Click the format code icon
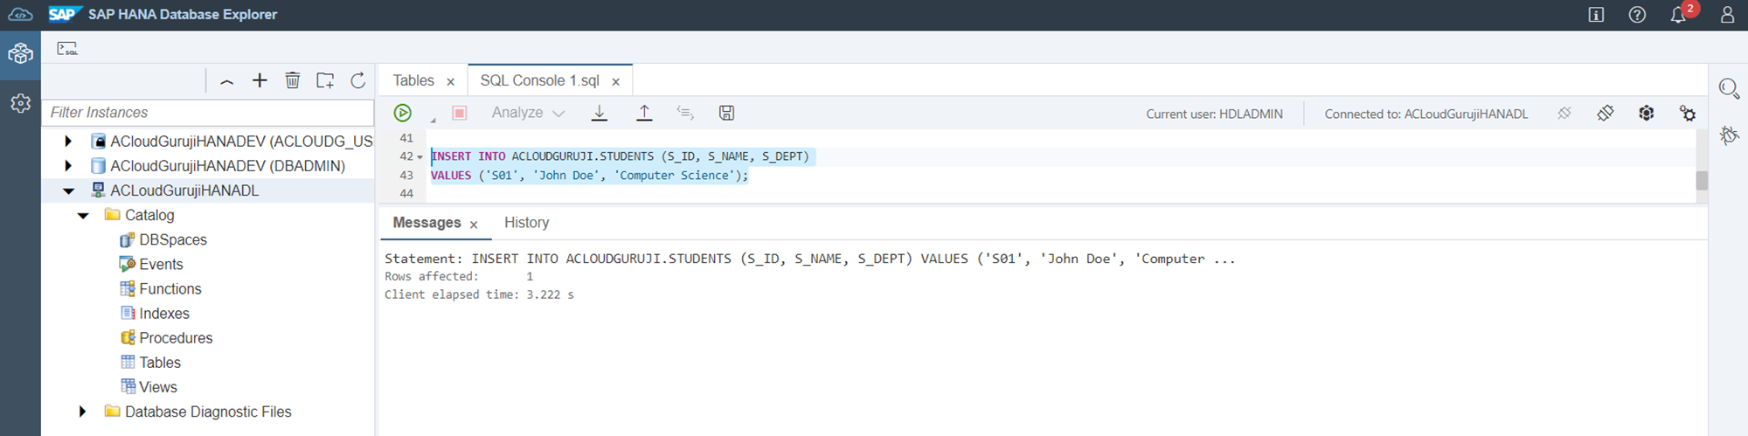This screenshot has height=436, width=1748. (x=685, y=113)
